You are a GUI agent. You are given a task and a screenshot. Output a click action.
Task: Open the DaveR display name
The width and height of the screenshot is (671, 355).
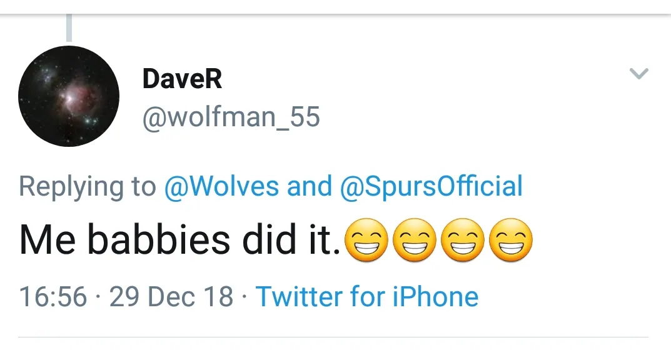coord(182,79)
